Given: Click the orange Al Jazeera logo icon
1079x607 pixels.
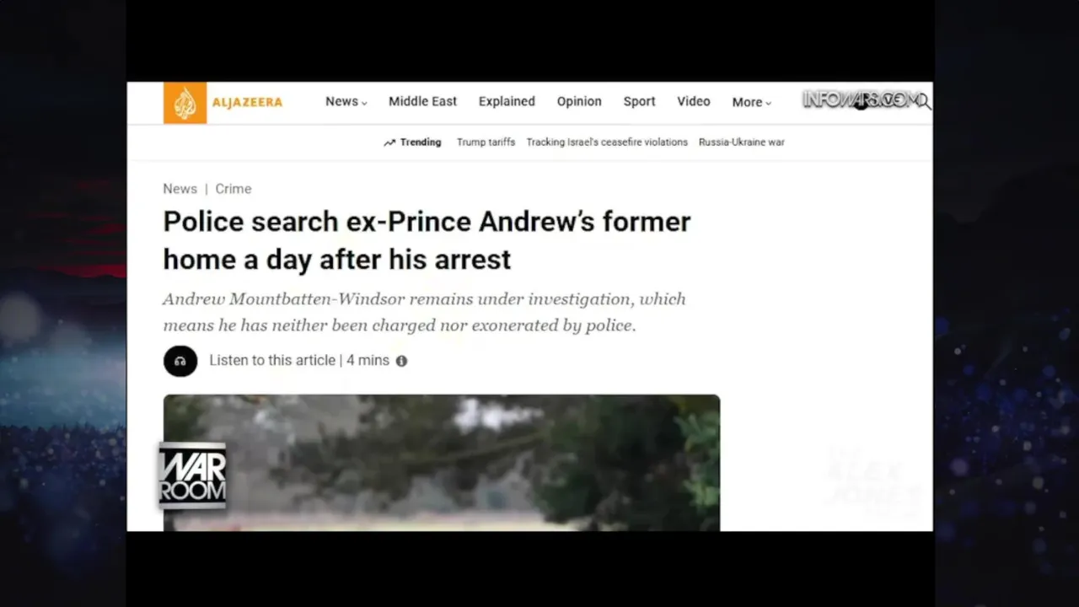Looking at the screenshot, I should tap(185, 103).
